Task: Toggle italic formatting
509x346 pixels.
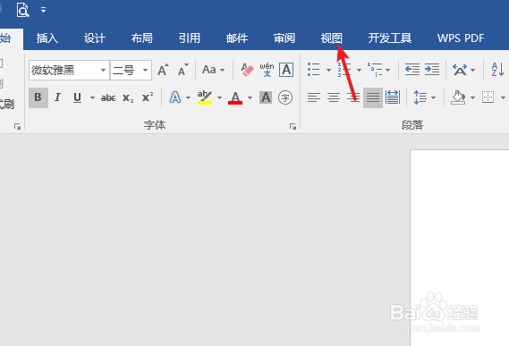Action: (58, 97)
